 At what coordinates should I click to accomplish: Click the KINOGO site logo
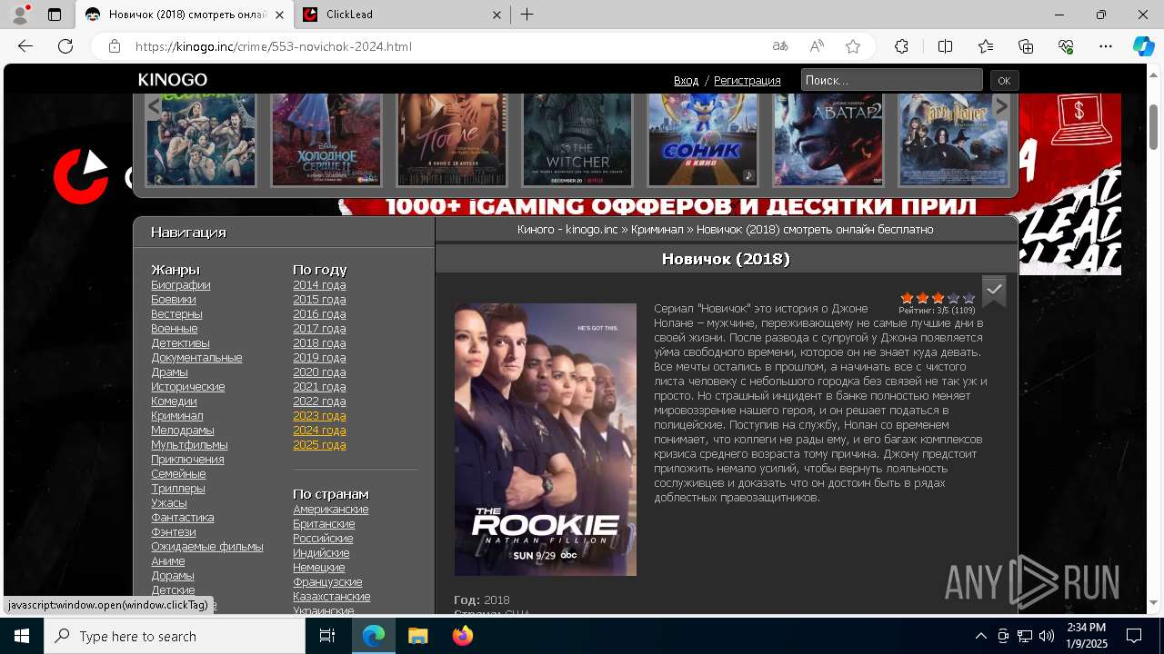pyautogui.click(x=173, y=80)
